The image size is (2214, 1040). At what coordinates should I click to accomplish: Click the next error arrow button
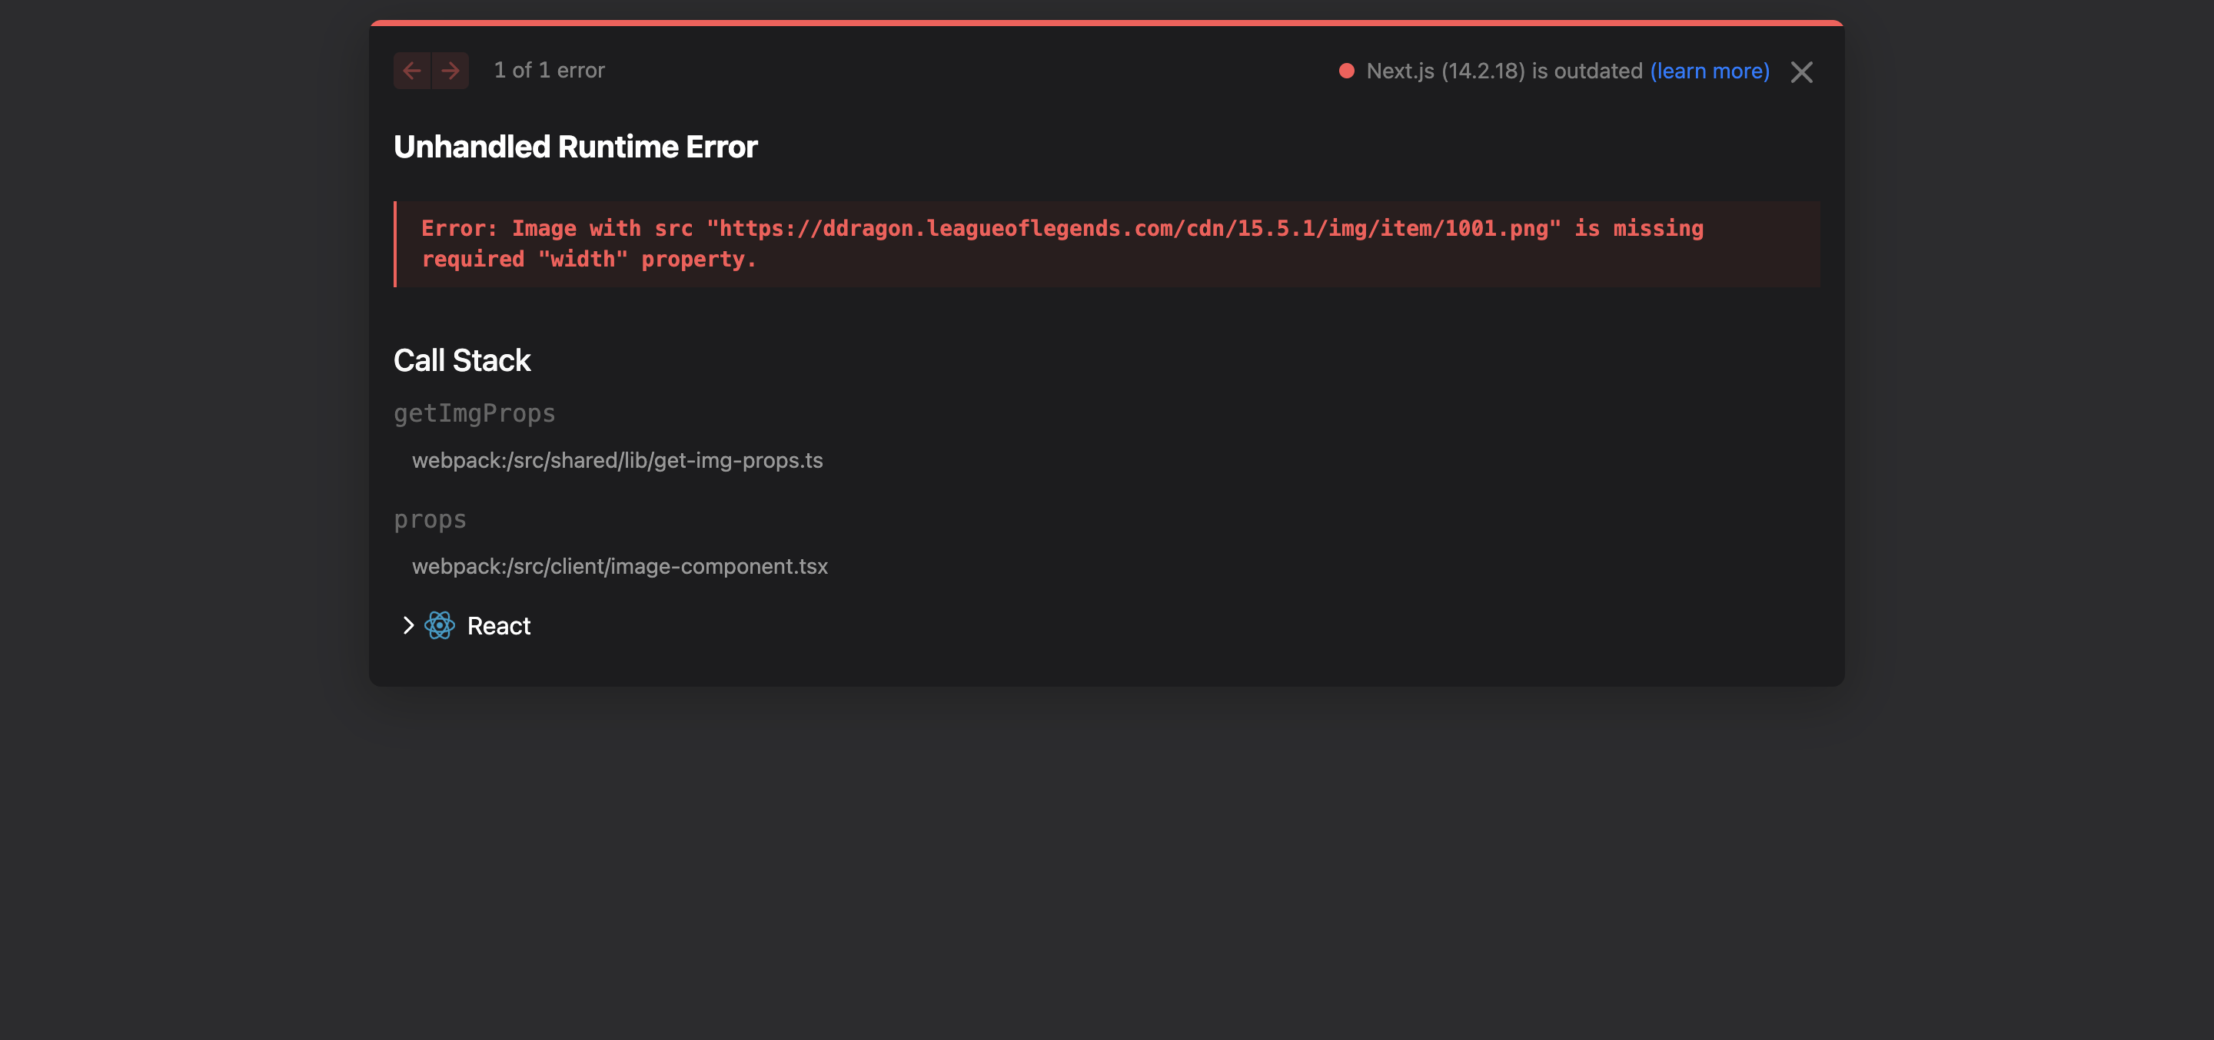pos(450,71)
